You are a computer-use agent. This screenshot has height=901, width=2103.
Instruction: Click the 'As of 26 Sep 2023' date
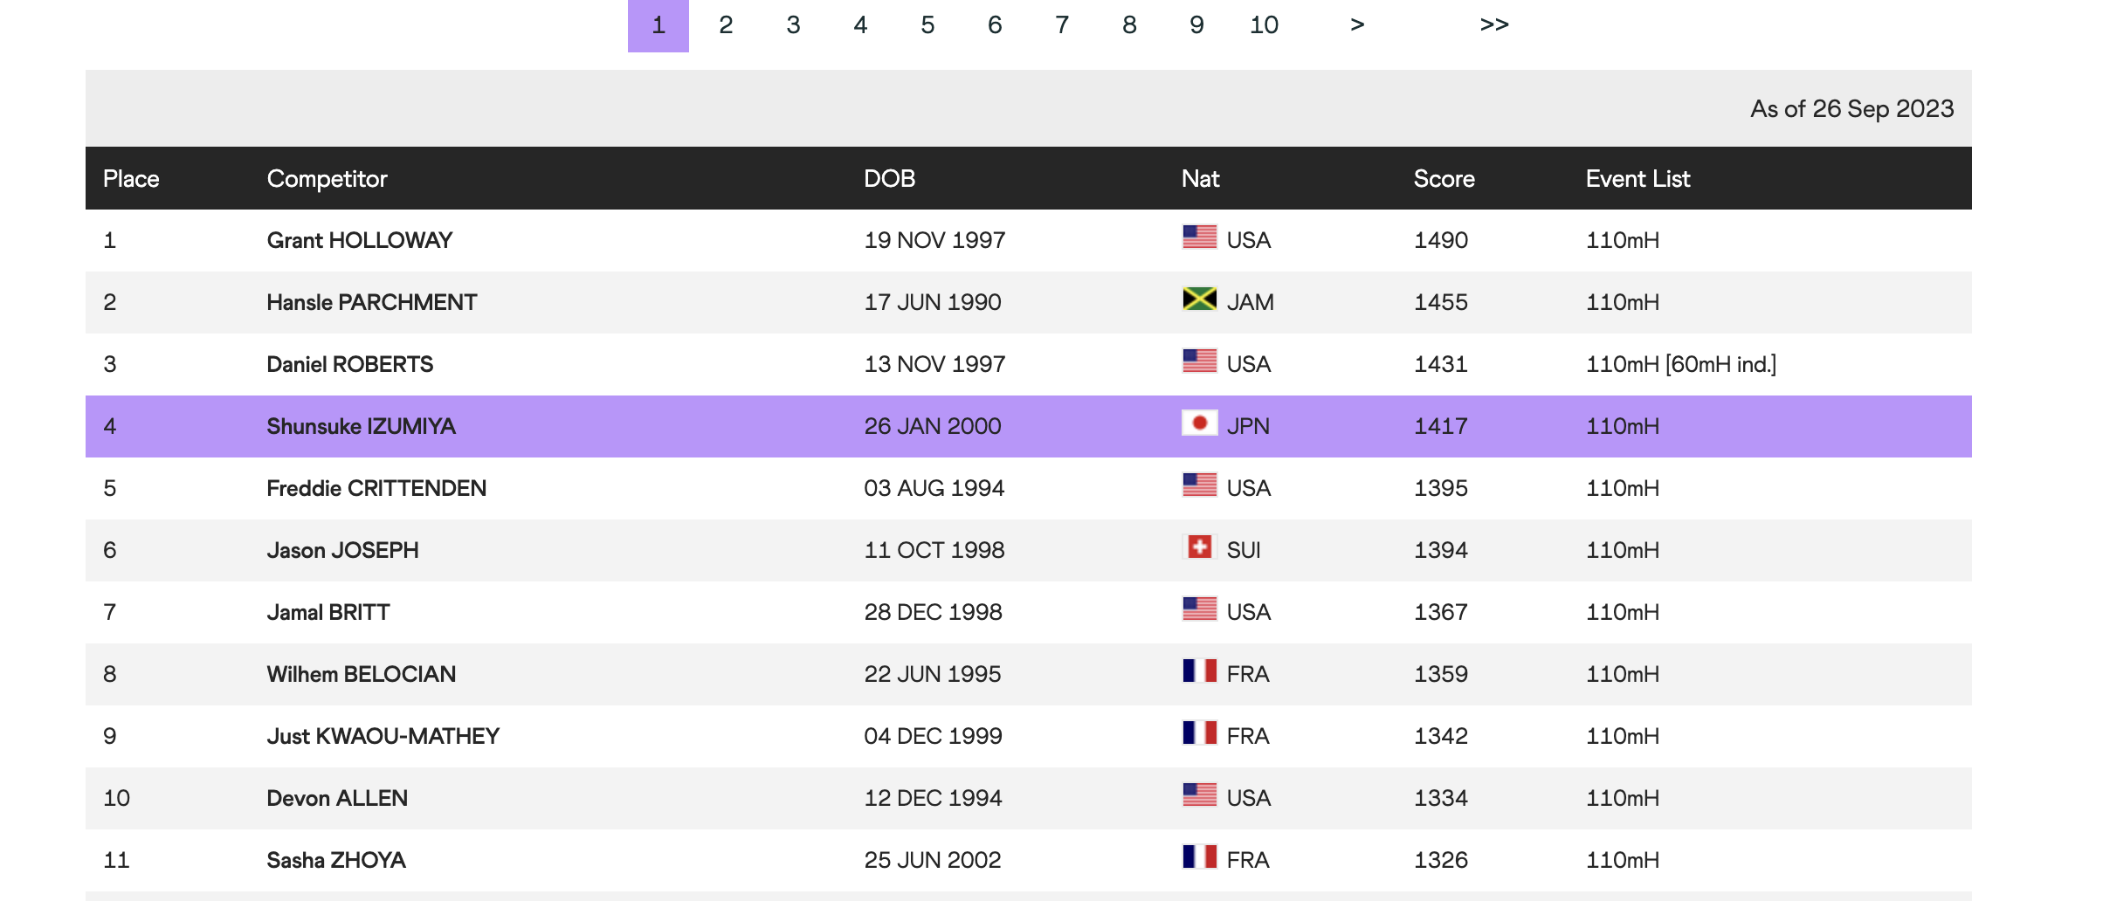click(x=1852, y=109)
